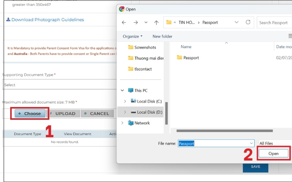This screenshot has height=182, width=292.
Task: Select Local Disk (D:) drive
Action: coord(149,112)
